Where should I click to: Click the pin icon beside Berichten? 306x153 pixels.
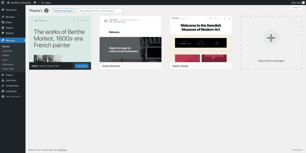tap(3, 17)
